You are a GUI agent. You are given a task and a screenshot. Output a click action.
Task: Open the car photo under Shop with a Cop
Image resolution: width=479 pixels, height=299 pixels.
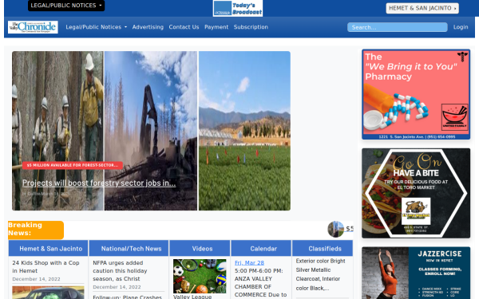click(48, 293)
